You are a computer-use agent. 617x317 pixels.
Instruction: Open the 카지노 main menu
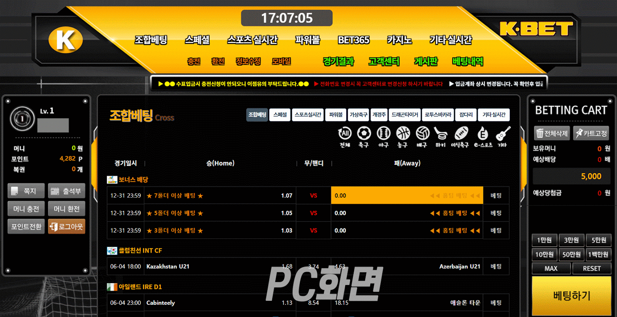pos(400,40)
